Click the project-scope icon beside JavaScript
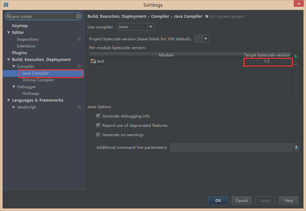The image size is (306, 211). 79,107
